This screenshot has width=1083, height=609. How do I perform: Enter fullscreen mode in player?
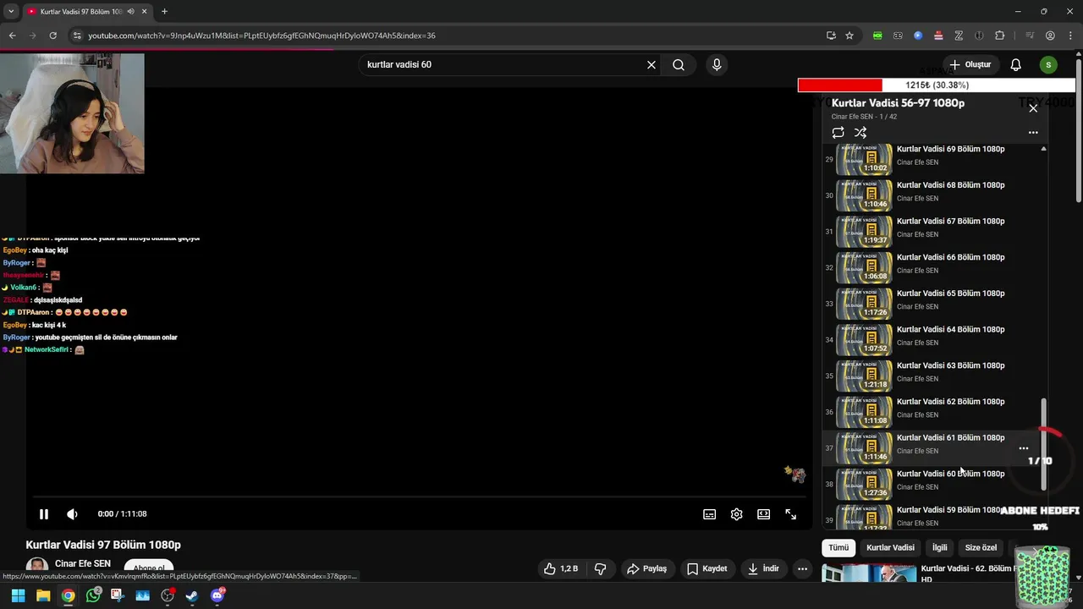(x=791, y=514)
